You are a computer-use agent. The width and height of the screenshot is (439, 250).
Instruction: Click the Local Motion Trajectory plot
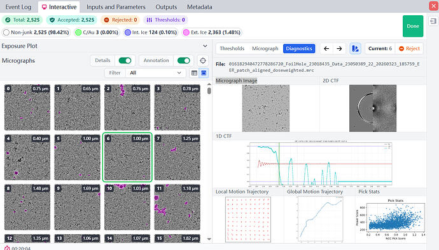(x=248, y=220)
